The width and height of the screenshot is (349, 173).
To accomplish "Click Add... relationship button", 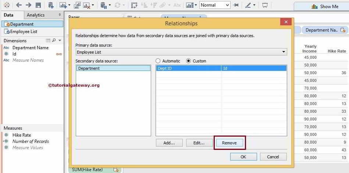I will click(x=169, y=143).
